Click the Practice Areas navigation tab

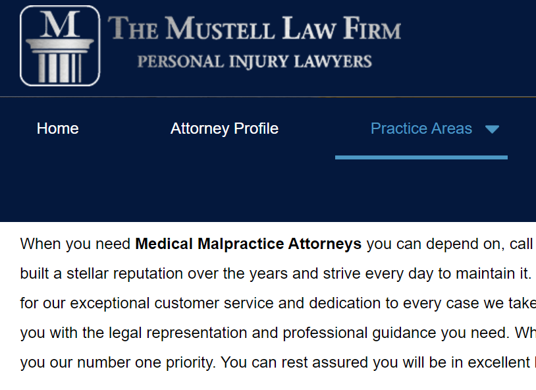point(421,128)
